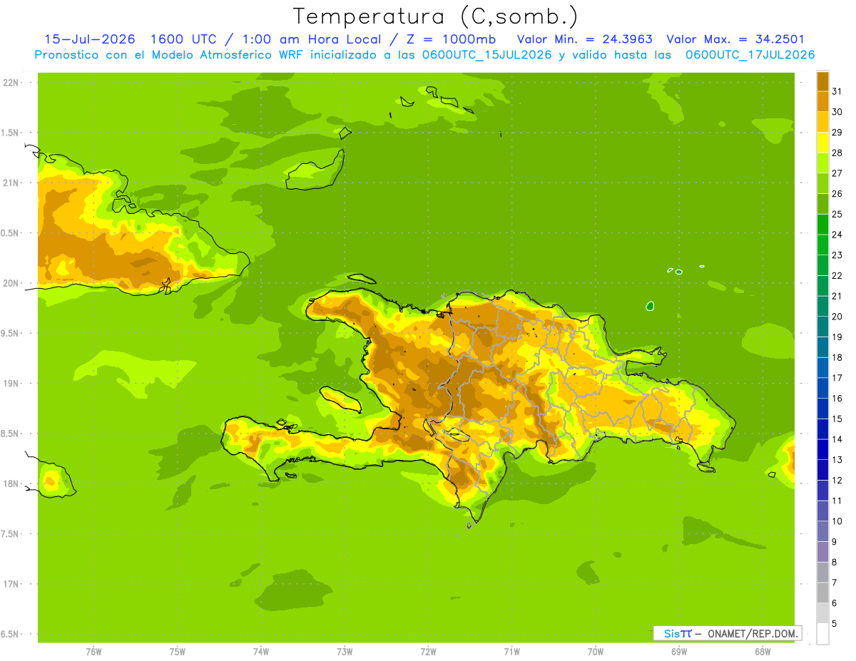856x661 pixels.
Task: Click the '71W' longitude axis label
Action: [x=511, y=652]
